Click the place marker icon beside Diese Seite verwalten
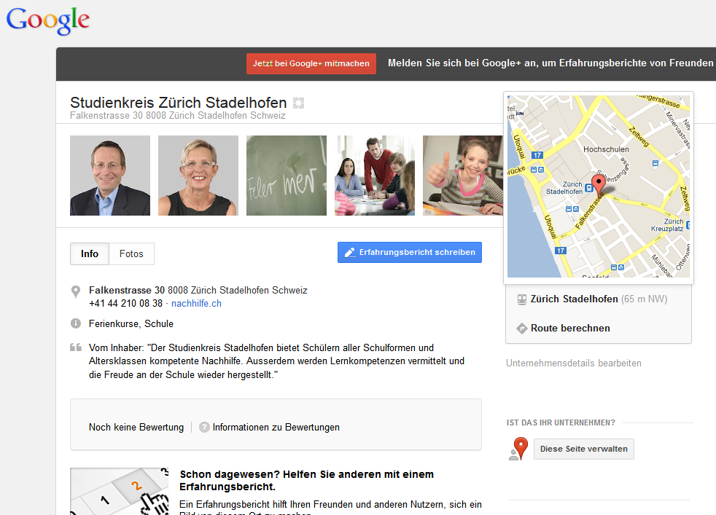Image resolution: width=716 pixels, height=515 pixels. [x=518, y=449]
